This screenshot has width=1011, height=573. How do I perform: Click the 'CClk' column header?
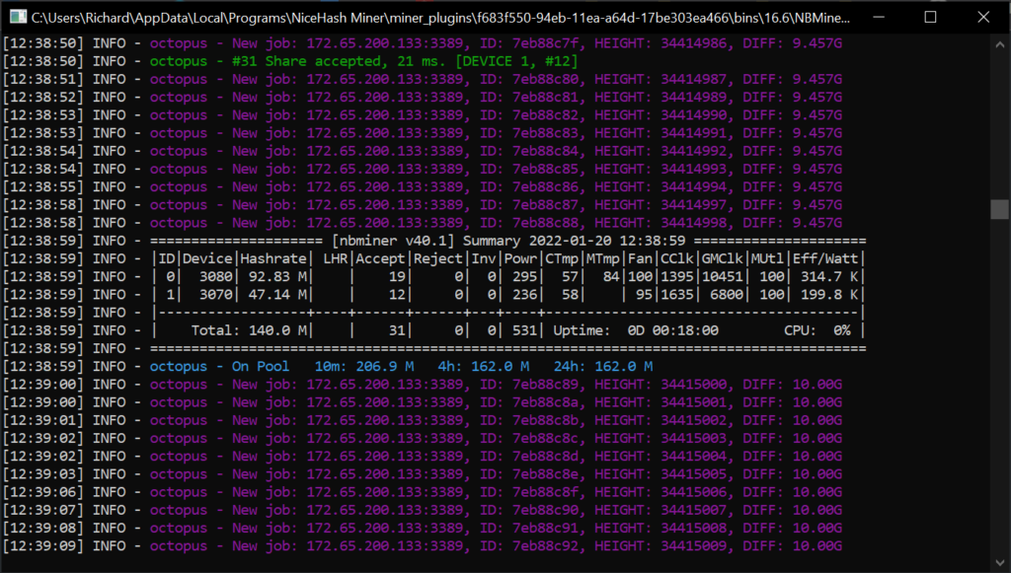(x=677, y=258)
